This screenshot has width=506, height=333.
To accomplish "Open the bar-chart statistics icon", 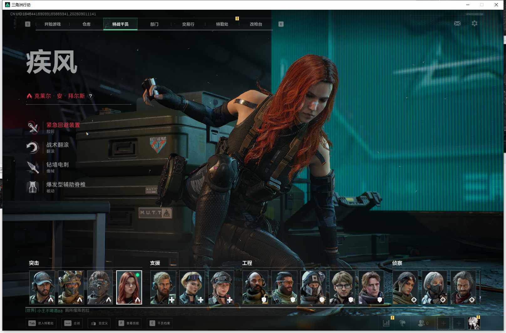I will click(x=386, y=323).
